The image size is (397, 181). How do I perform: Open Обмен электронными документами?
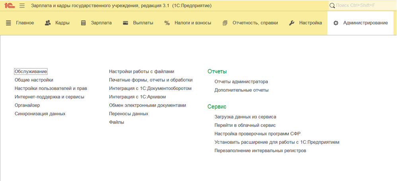pyautogui.click(x=148, y=105)
